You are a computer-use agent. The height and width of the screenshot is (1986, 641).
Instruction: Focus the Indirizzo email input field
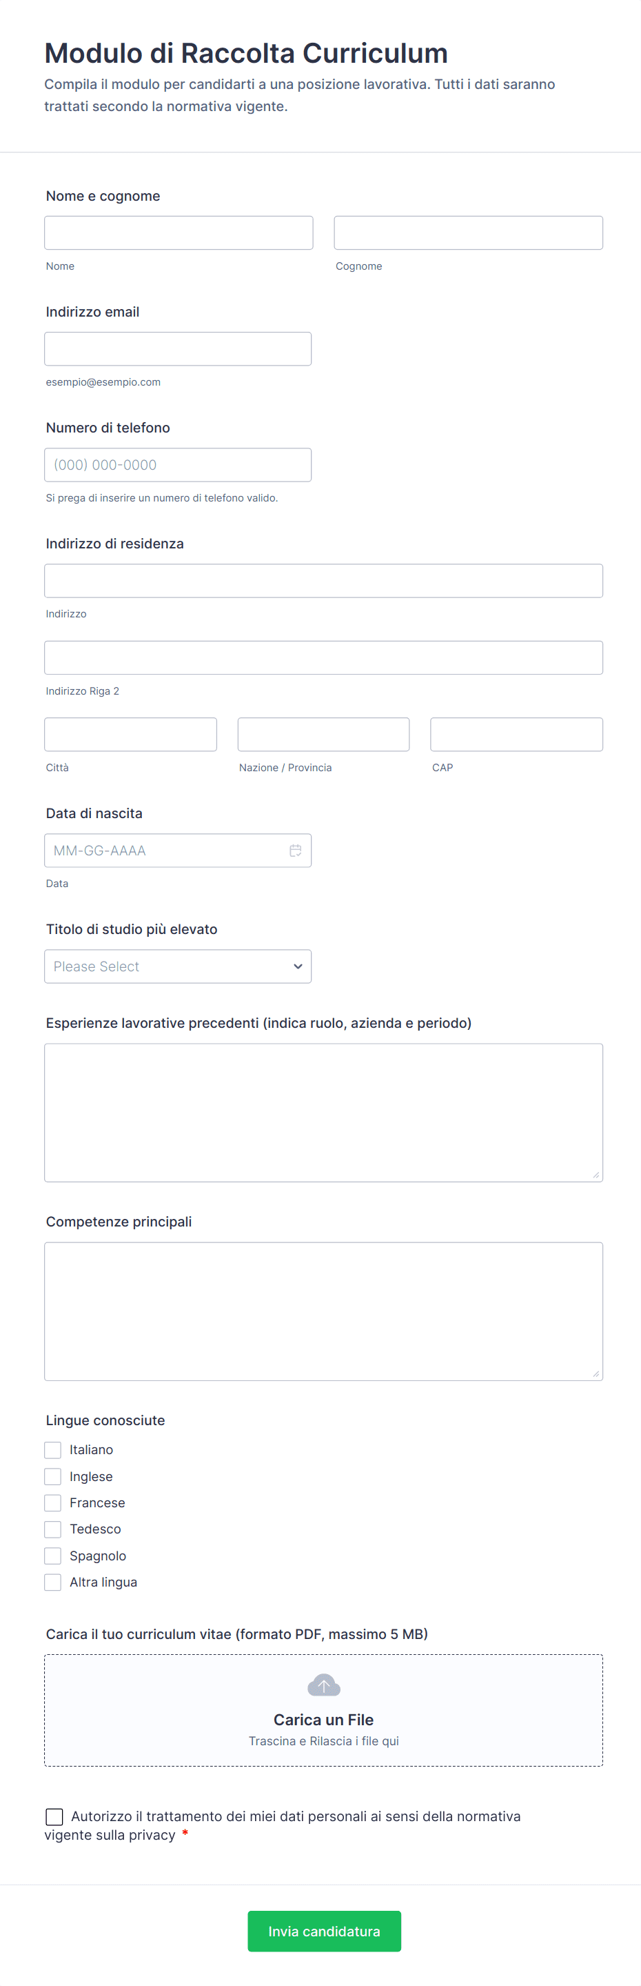pyautogui.click(x=178, y=348)
